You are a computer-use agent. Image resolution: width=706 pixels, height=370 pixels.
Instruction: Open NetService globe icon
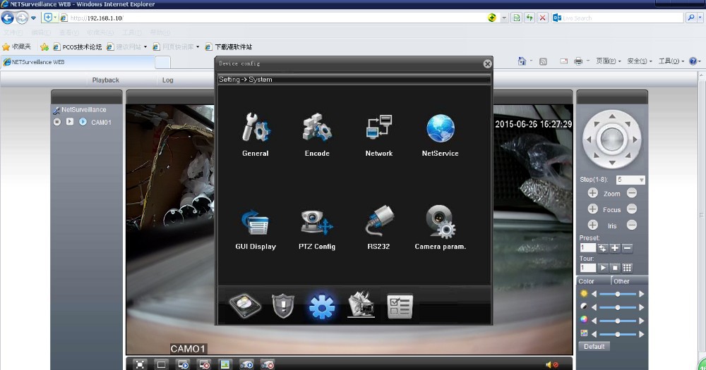[x=440, y=130]
